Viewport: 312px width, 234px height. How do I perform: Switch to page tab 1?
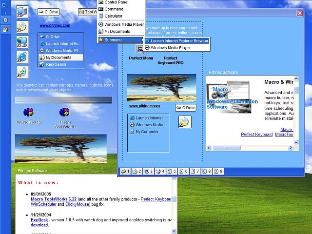coord(125,171)
